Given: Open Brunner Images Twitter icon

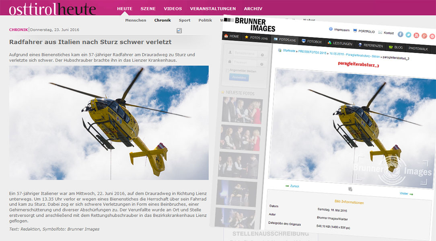Looking at the screenshot, I should [x=408, y=35].
